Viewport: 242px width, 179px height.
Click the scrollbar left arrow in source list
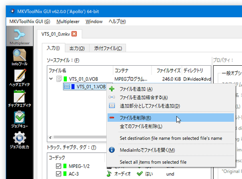click(x=50, y=137)
